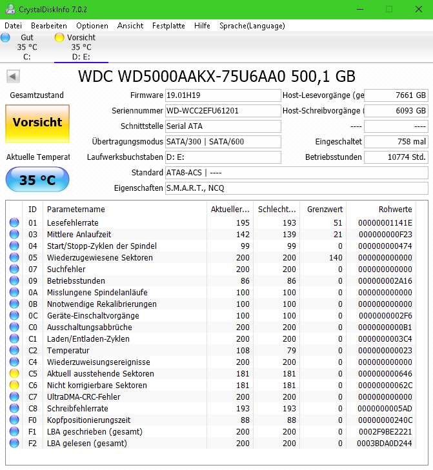Click the disk title WDC WD5000AAKX-75U6AA0 500,1 GB
The height and width of the screenshot is (470, 433).
(217, 77)
